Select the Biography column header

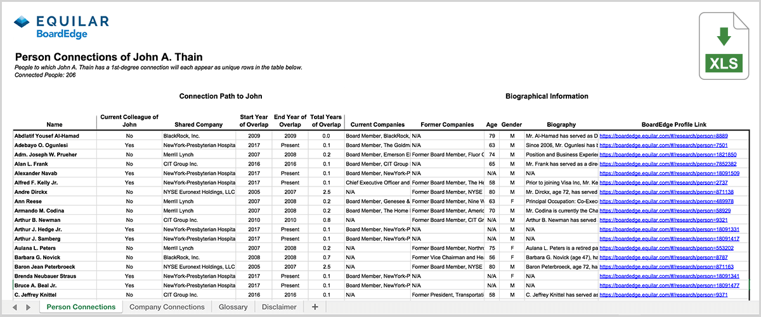[561, 125]
